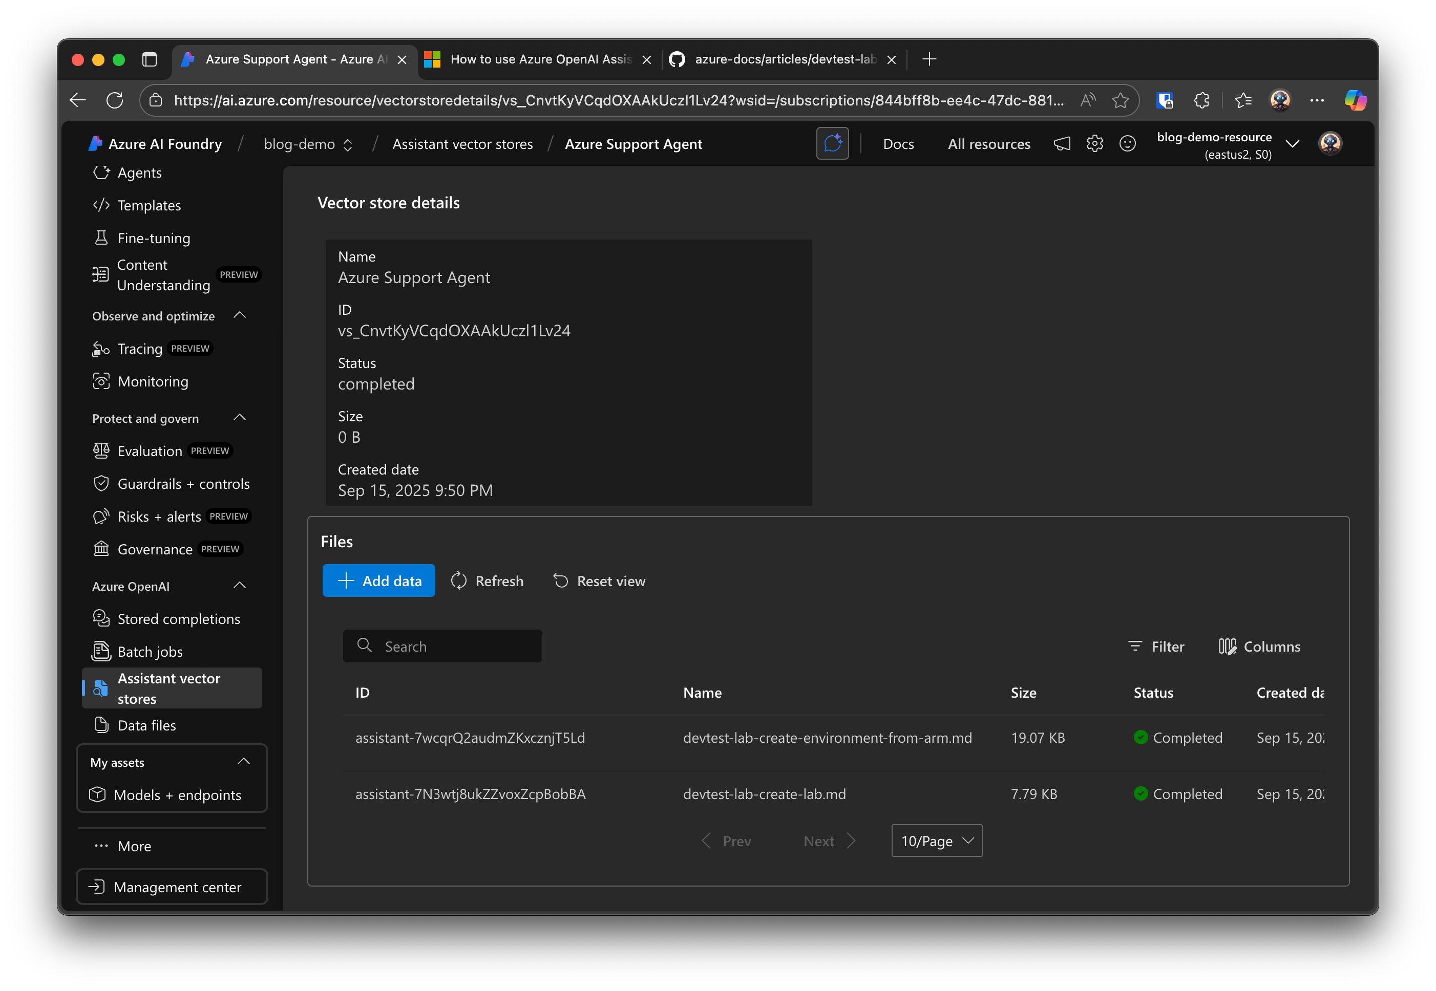
Task: Expand the blog-demo-resource selector chevron
Action: click(x=1293, y=144)
